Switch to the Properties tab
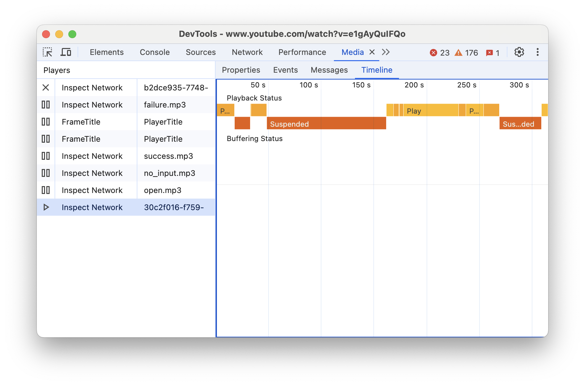Image resolution: width=585 pixels, height=386 pixels. pyautogui.click(x=241, y=70)
